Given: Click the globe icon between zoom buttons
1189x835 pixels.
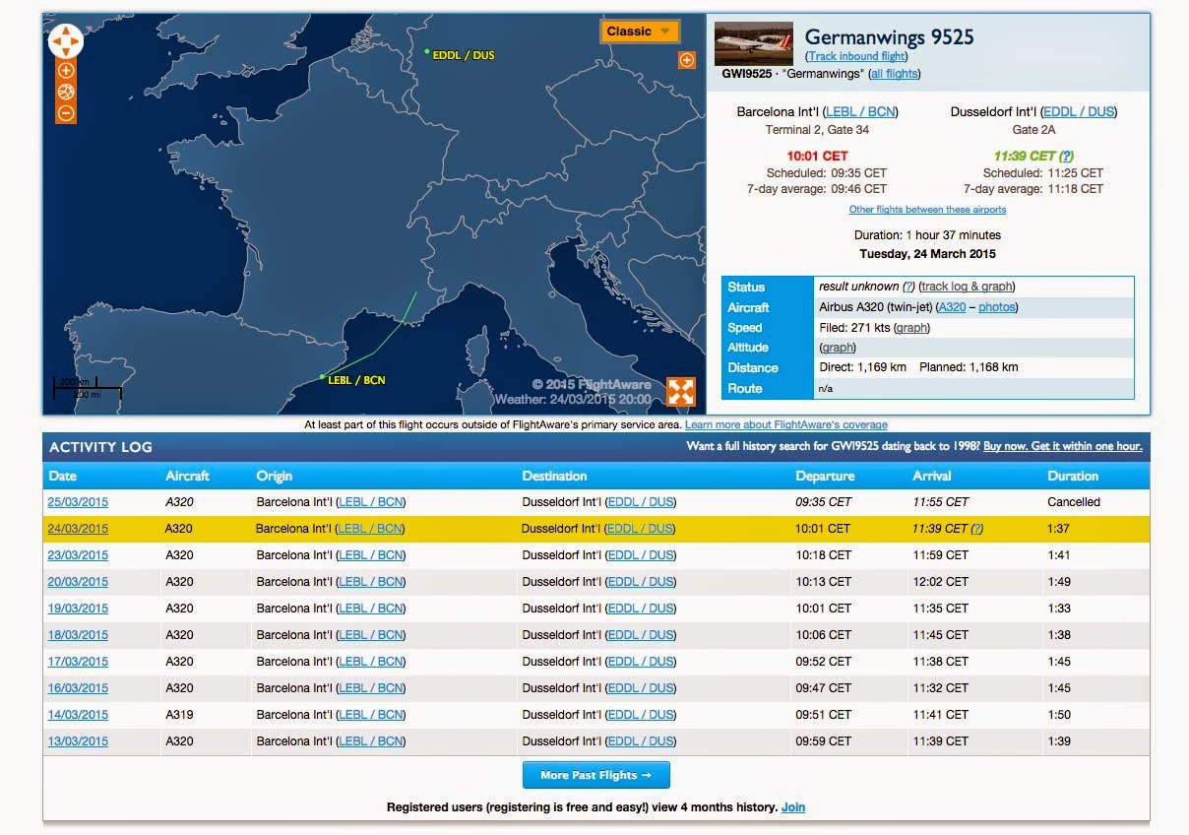Looking at the screenshot, I should point(66,92).
